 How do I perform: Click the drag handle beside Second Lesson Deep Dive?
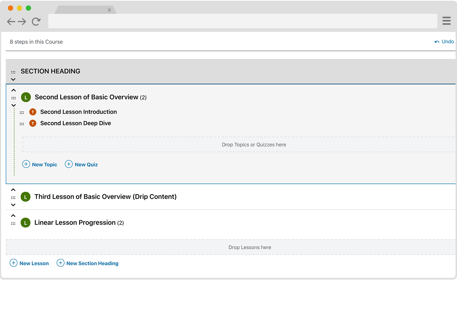coord(22,124)
